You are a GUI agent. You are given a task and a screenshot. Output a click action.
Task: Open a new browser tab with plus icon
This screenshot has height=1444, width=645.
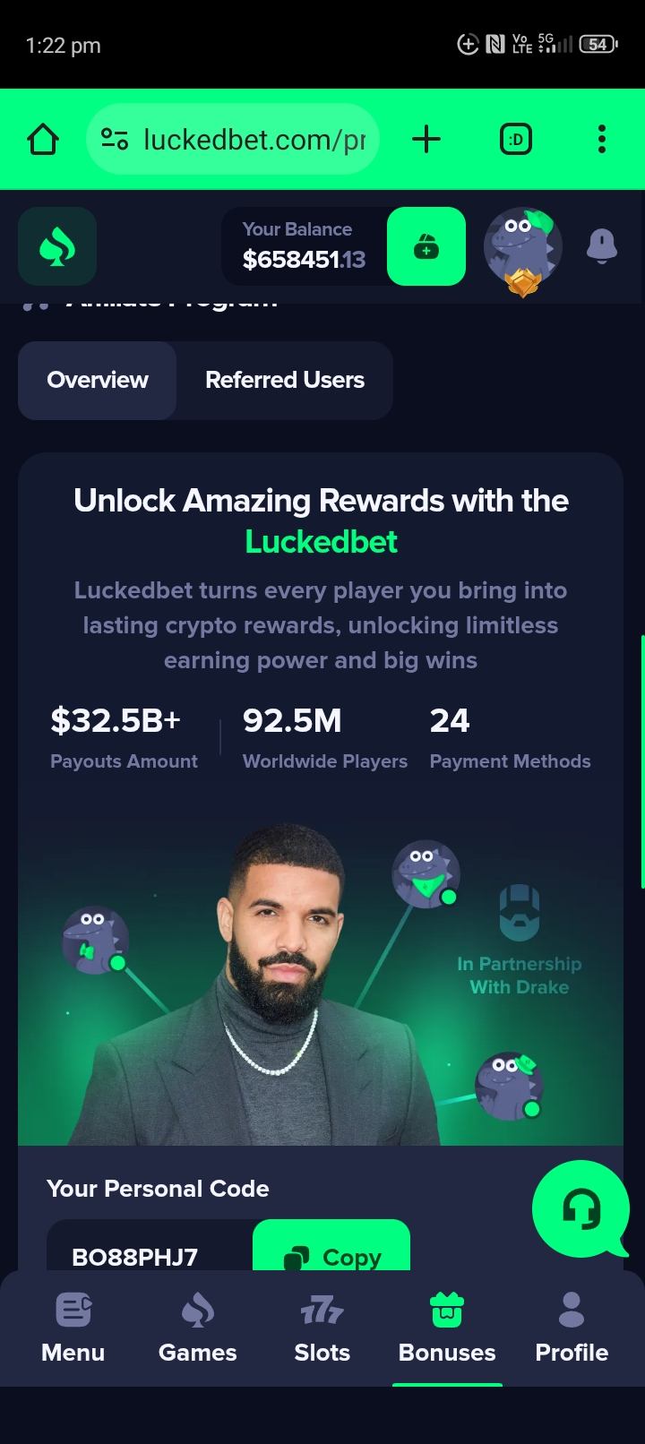pos(426,140)
